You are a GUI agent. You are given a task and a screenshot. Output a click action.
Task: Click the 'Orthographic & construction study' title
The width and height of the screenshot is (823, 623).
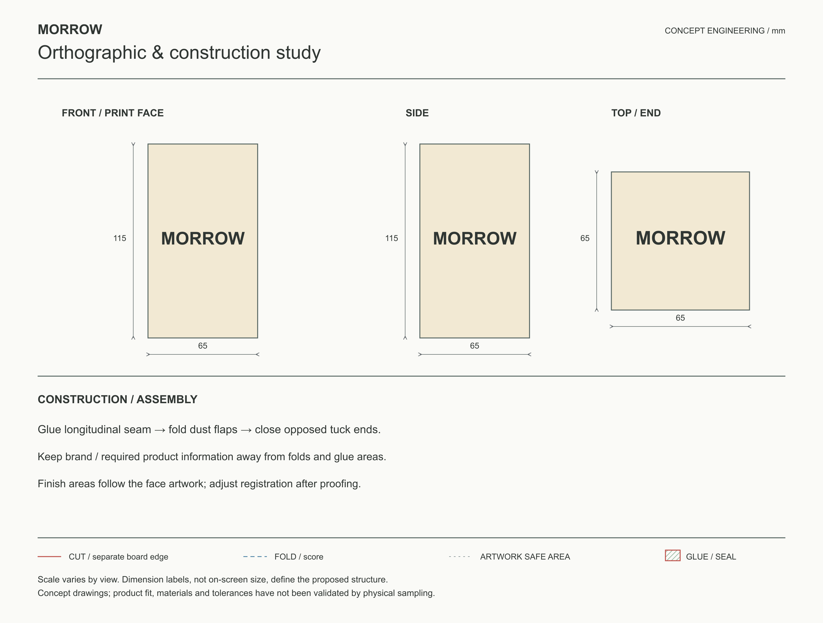point(179,52)
